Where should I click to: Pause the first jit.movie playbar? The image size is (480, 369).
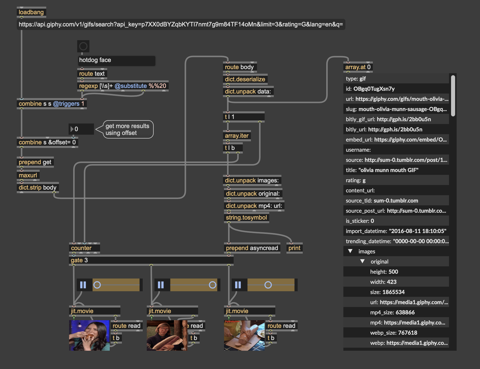(83, 285)
